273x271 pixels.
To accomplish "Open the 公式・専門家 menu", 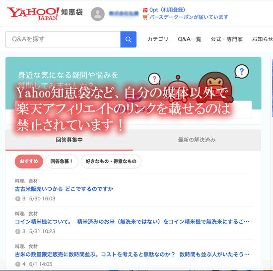I will [x=226, y=39].
